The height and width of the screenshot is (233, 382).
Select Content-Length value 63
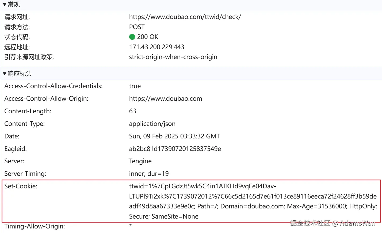click(x=132, y=111)
